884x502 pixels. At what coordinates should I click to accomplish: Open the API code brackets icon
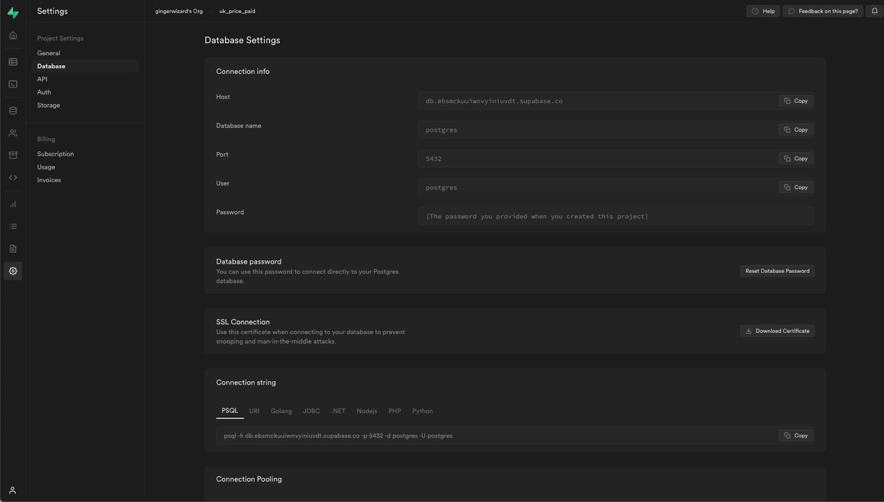(x=13, y=177)
